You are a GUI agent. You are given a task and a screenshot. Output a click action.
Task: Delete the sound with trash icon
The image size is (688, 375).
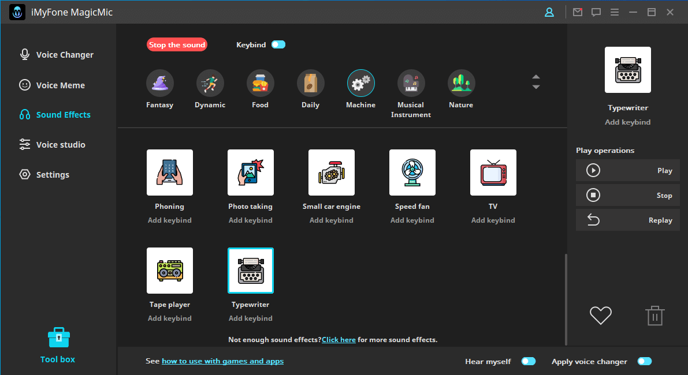(654, 316)
